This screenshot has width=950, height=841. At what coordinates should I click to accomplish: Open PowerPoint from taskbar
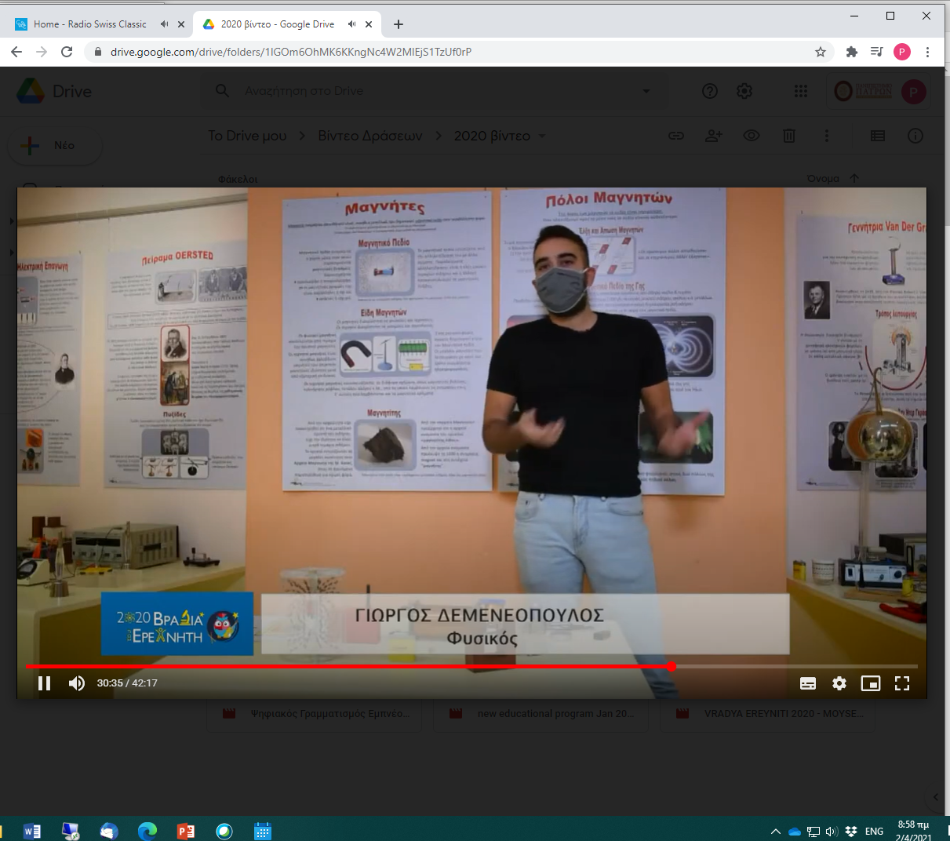click(x=186, y=830)
